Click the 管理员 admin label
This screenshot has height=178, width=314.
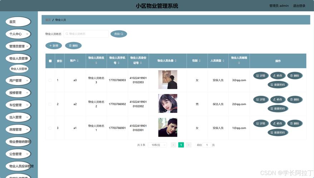pos(279,6)
